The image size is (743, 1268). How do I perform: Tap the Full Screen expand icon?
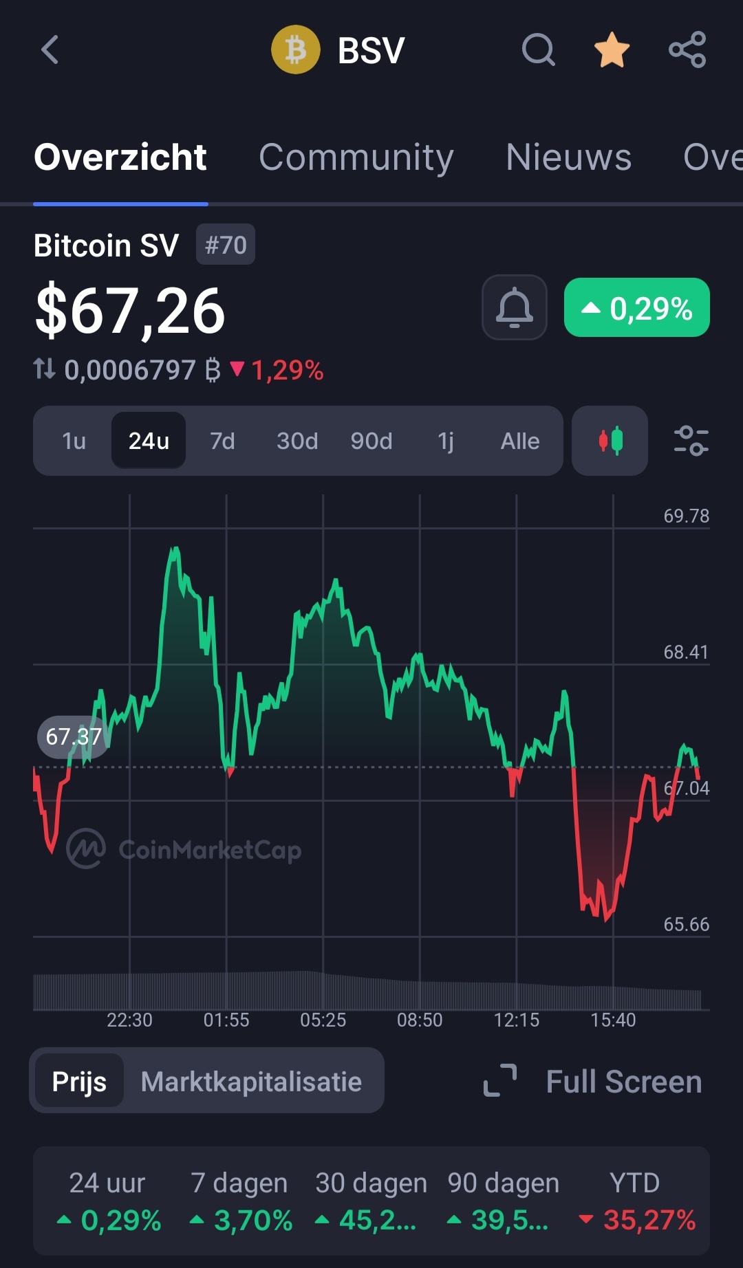coord(500,1080)
